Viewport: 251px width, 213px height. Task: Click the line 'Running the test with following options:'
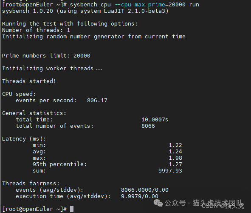click(70, 24)
